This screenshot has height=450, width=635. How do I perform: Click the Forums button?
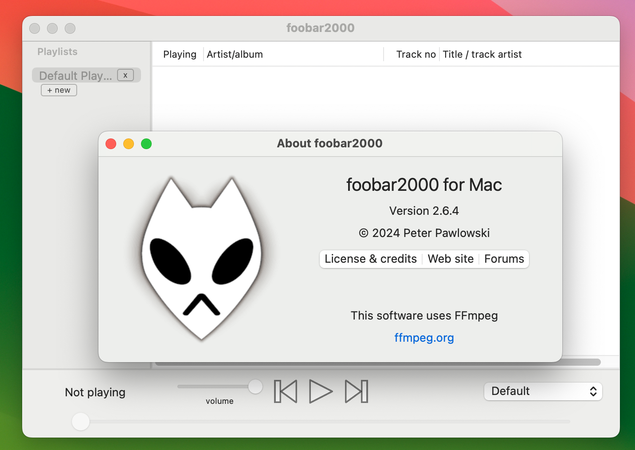pos(504,259)
